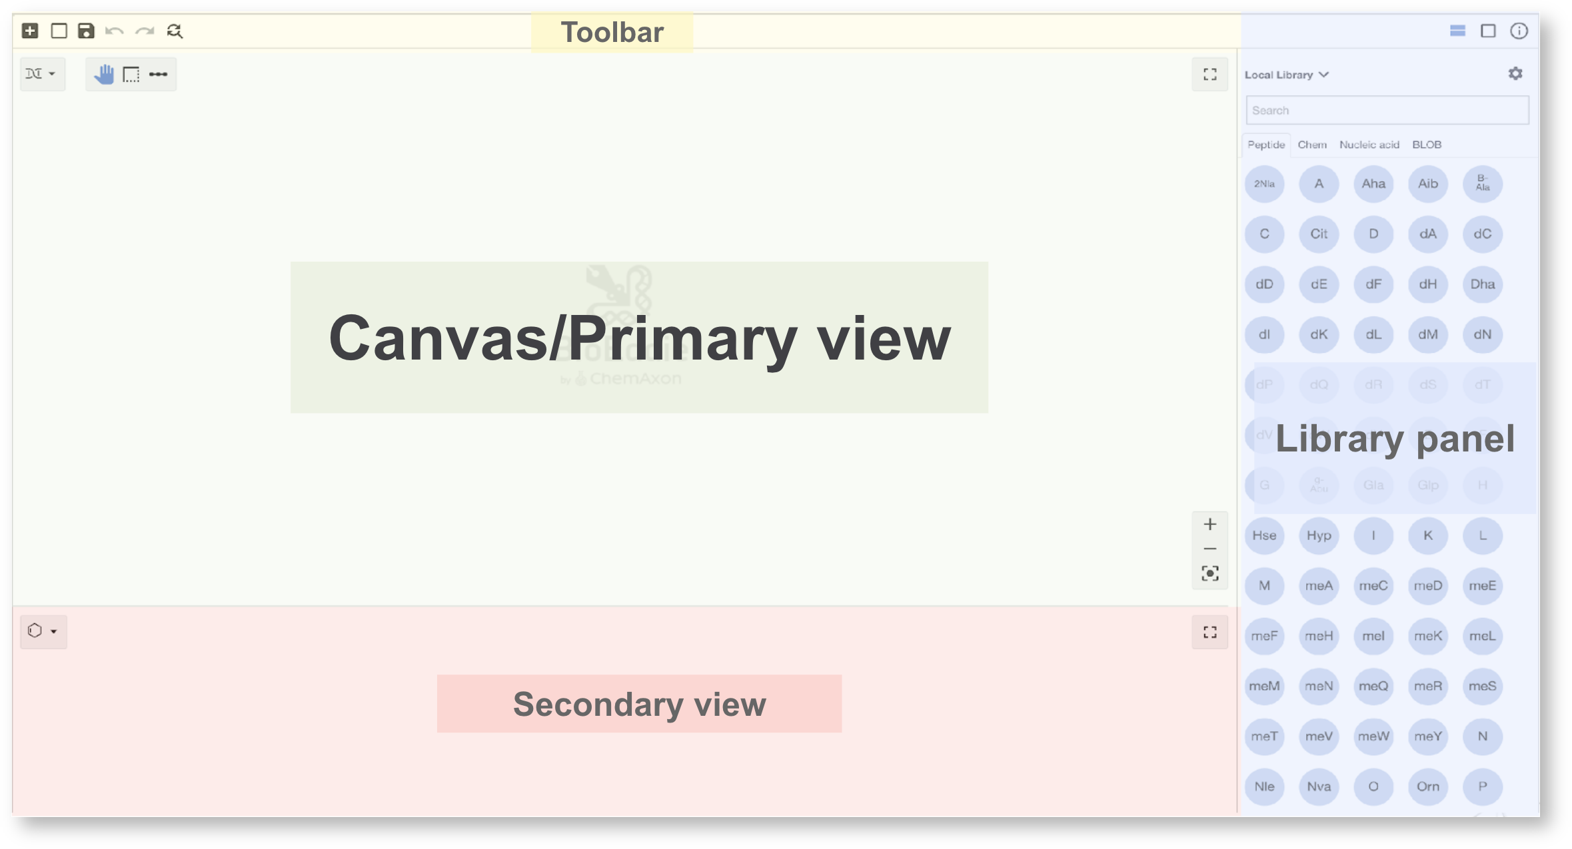Switch to the Nucleic acid tab
Screen dimensions: 1572x849
tap(1369, 144)
